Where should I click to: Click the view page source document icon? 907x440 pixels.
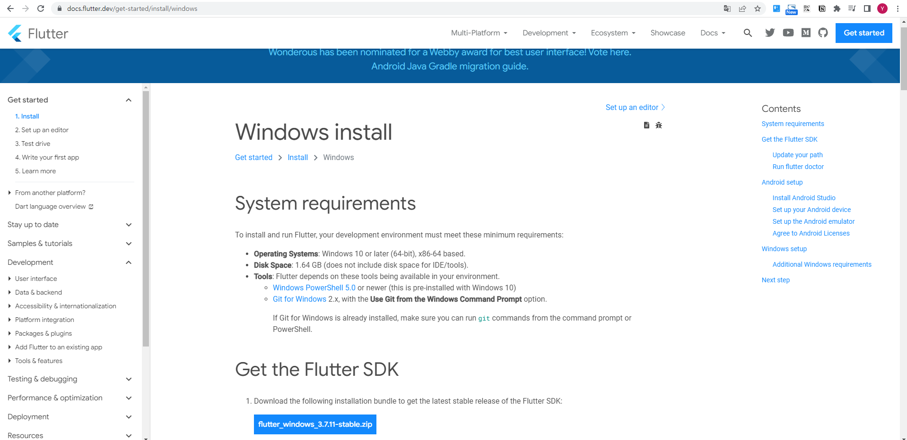point(646,125)
